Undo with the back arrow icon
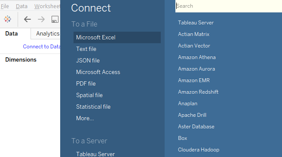The width and height of the screenshot is (282, 157). (x=28, y=19)
